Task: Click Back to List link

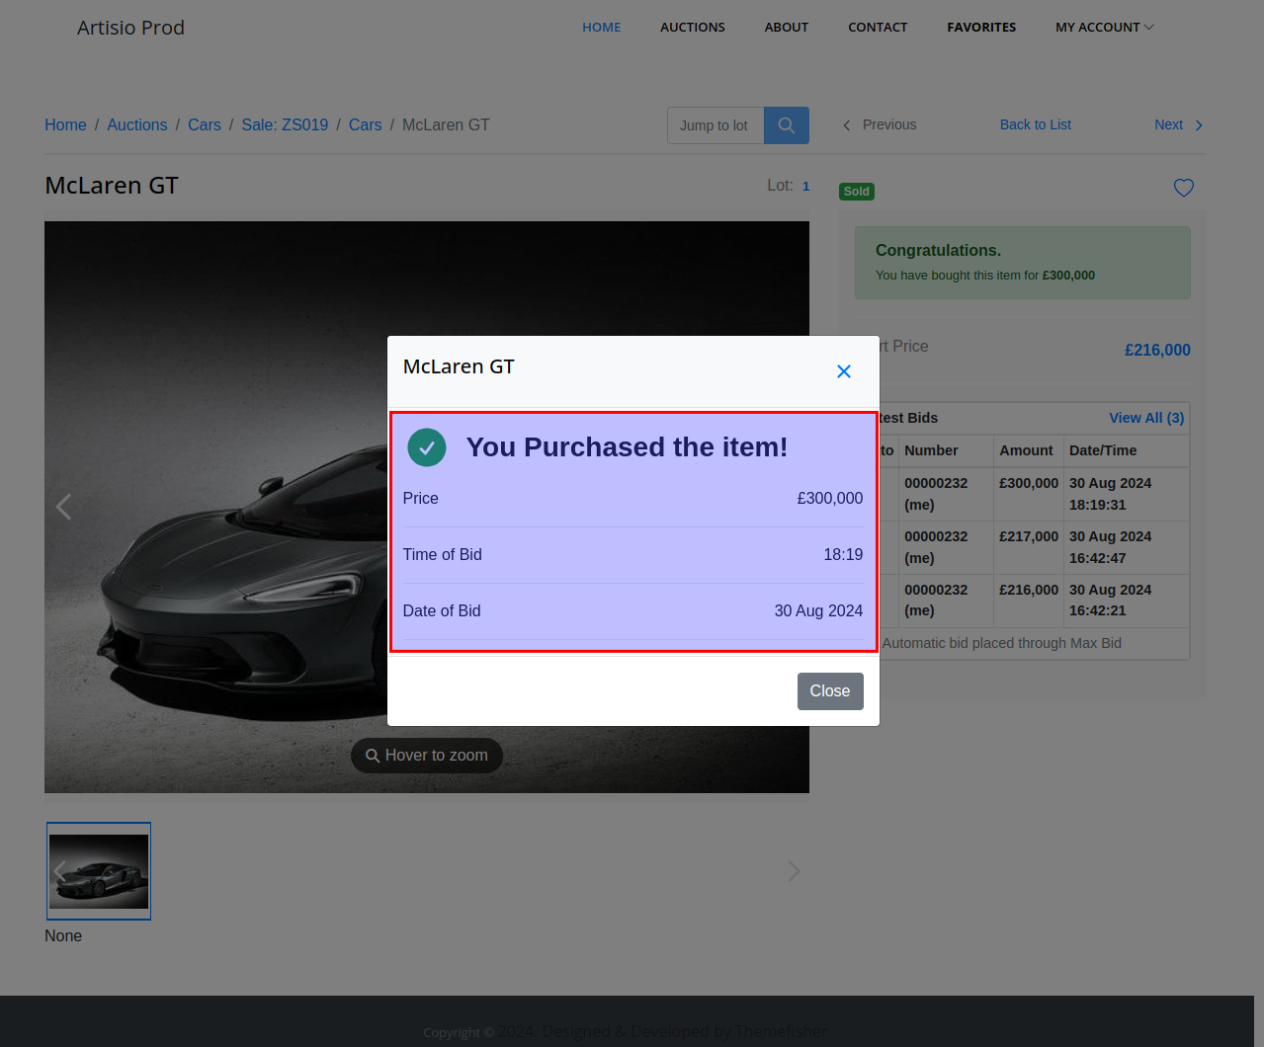Action: 1035,124
